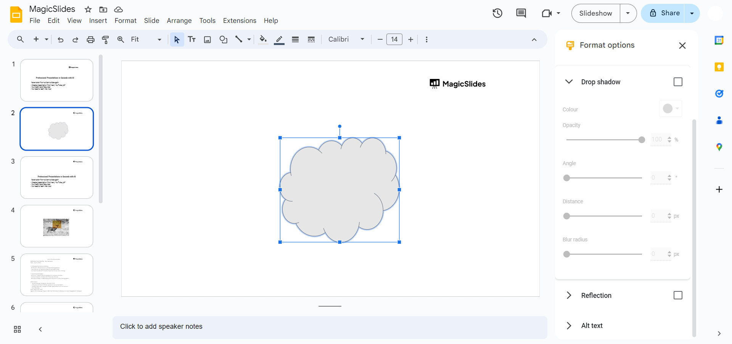Enable the Reflection checkbox
The height and width of the screenshot is (344, 732).
point(678,295)
